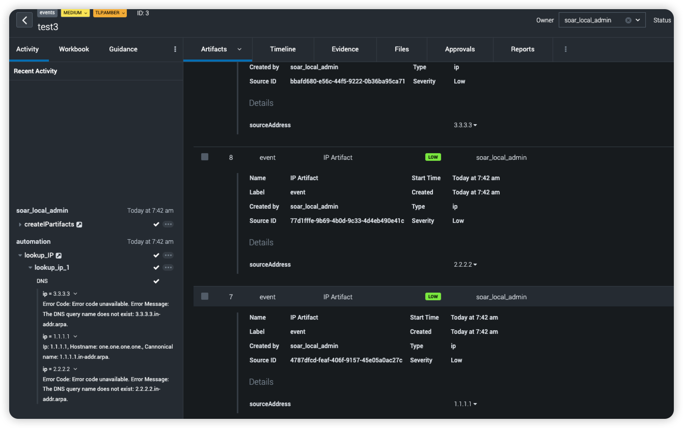Screen dimensions: 683x428
Task: Open the overflow menu after Reports tab
Action: point(565,49)
